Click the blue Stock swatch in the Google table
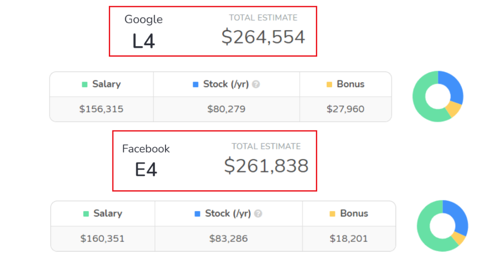Image resolution: width=498 pixels, height=263 pixels. (196, 84)
